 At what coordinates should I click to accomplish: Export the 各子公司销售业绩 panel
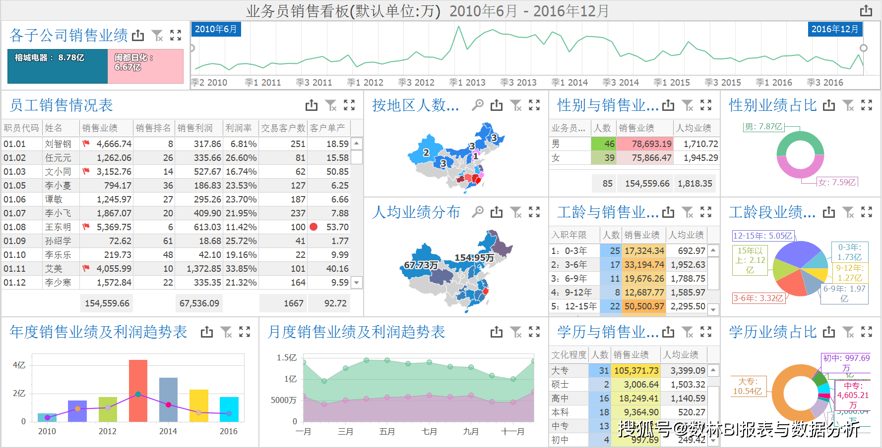point(138,35)
